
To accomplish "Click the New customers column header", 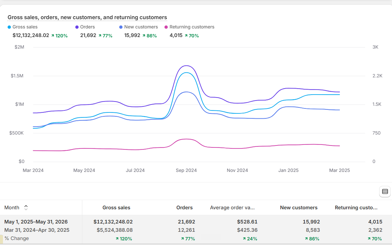I will (299, 207).
